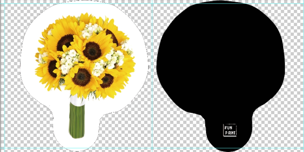The height and width of the screenshot is (152, 304).
Task: Select the bottom-center sunflower's dark center
Action: (x=82, y=77)
